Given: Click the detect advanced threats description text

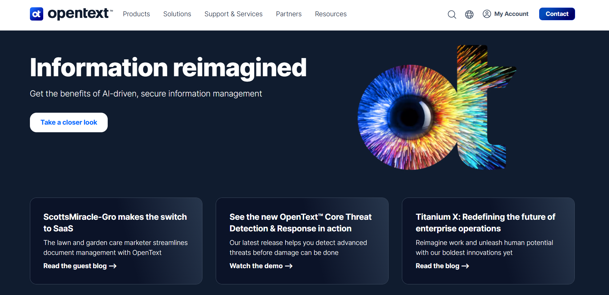Looking at the screenshot, I should click(x=298, y=248).
